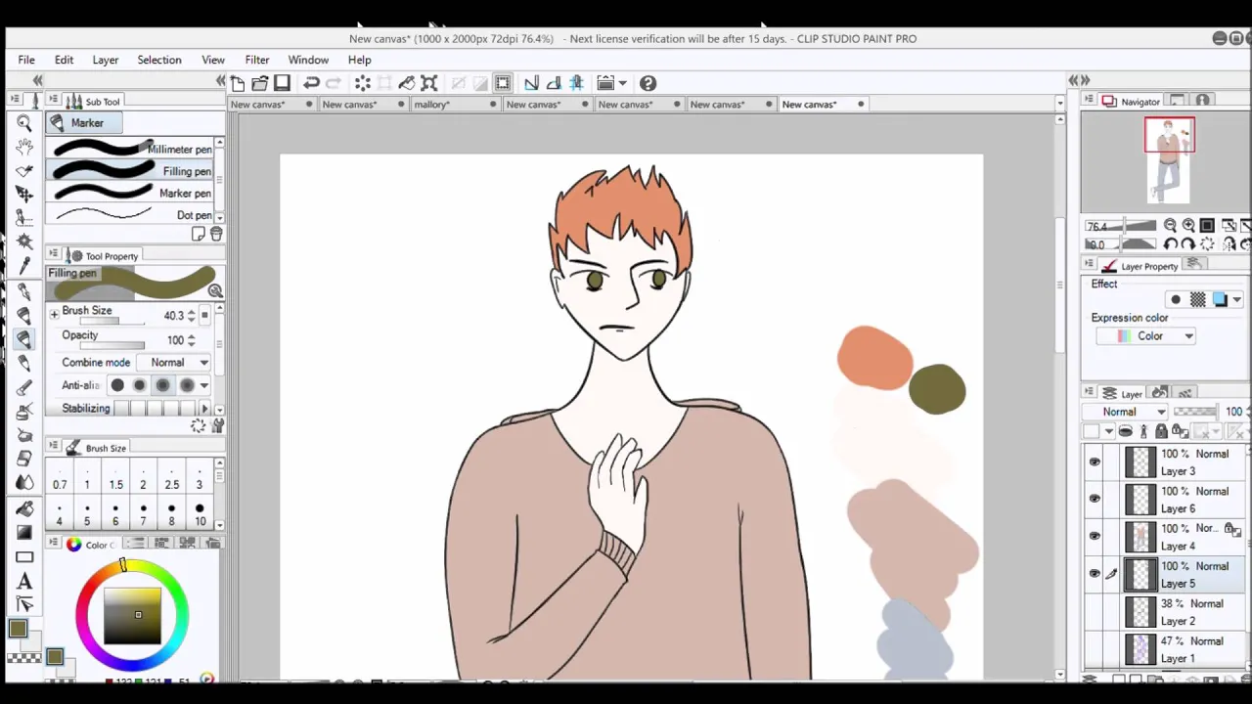Open the dropdown arrow beside the command bar menu icon

[x=623, y=83]
